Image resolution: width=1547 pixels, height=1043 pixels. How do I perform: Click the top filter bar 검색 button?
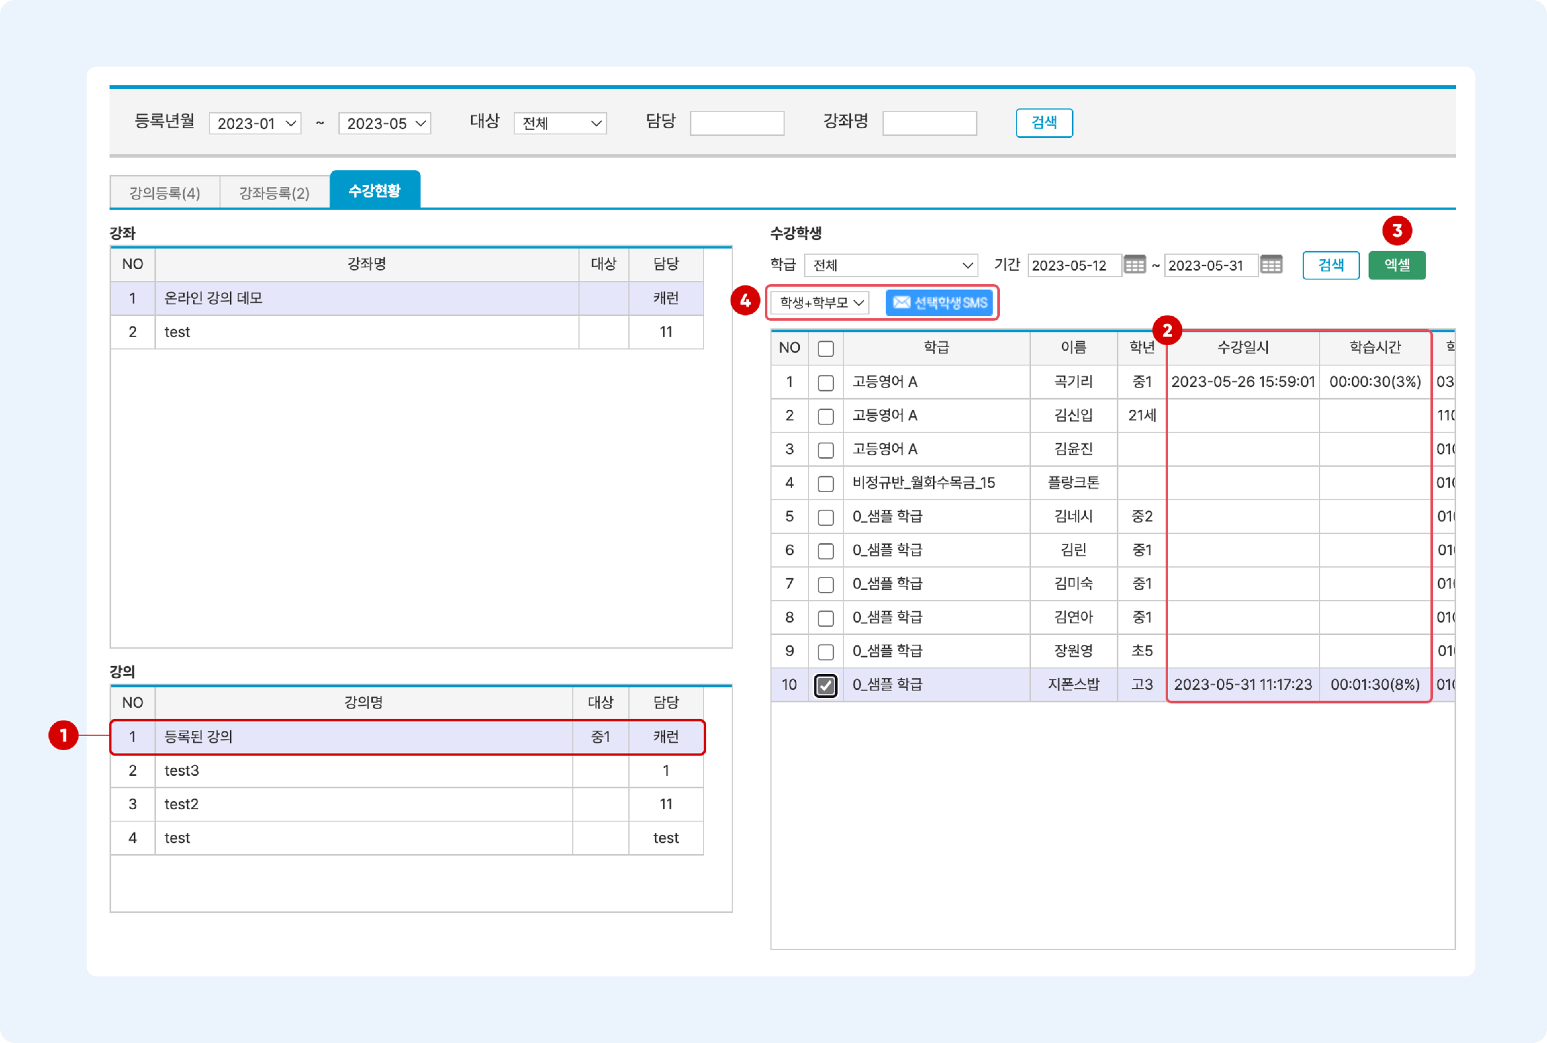1043,122
